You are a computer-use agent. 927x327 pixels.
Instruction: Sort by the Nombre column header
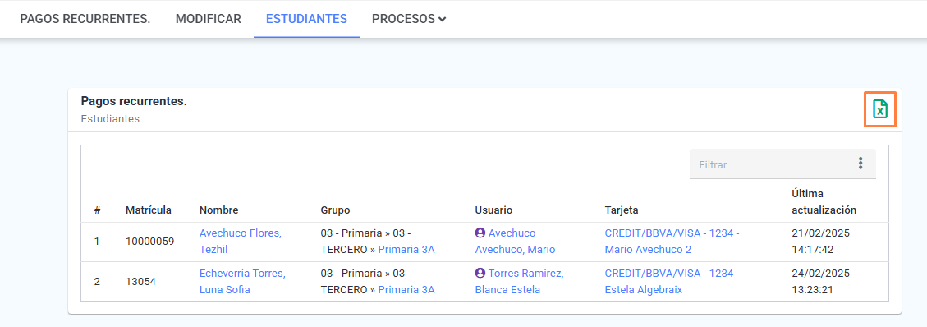click(218, 210)
